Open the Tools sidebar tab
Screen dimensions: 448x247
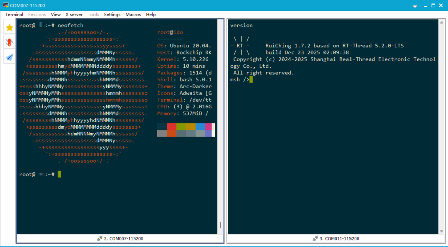pyautogui.click(x=10, y=42)
